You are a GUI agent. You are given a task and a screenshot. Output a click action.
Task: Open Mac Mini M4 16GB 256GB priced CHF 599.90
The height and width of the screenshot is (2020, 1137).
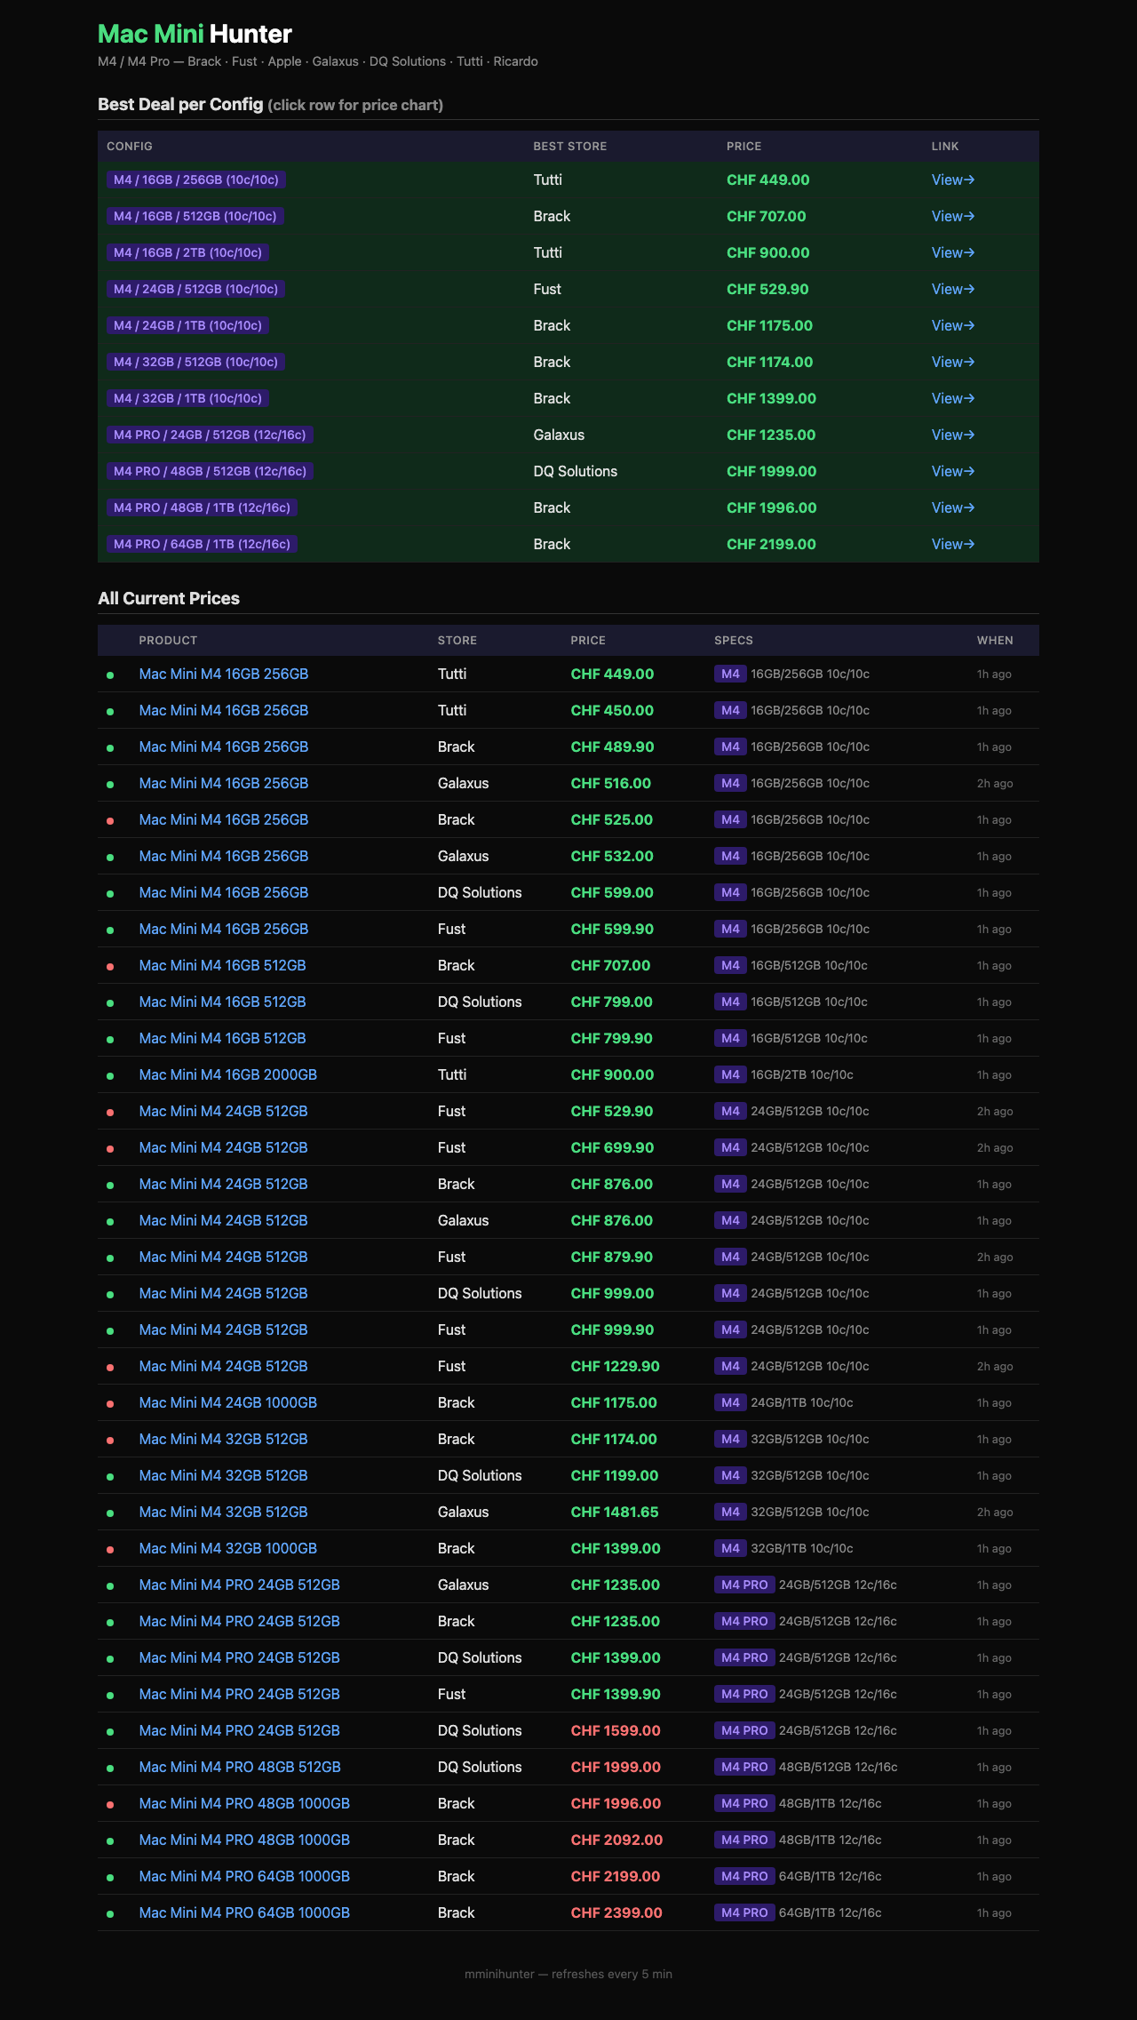(x=224, y=929)
